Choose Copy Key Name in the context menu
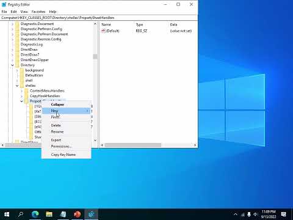The width and height of the screenshot is (293, 220). [67, 155]
